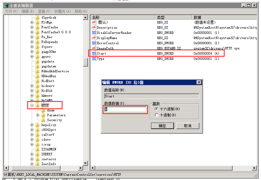The width and height of the screenshot is (261, 180).
Task: Expand the IKEEXT tree node
Action: coord(32,154)
